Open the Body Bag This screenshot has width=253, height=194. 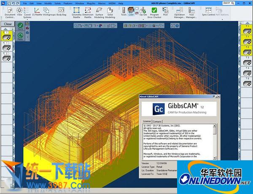61,12
